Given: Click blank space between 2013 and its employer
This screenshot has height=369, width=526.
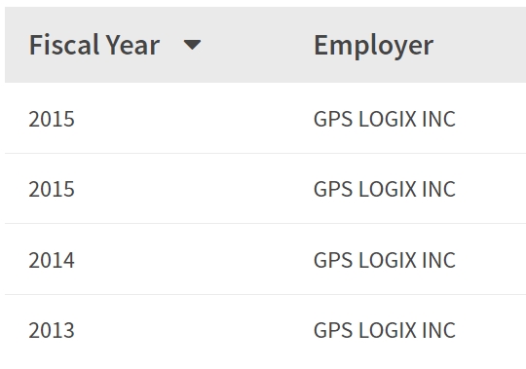Looking at the screenshot, I should pyautogui.click(x=194, y=330).
